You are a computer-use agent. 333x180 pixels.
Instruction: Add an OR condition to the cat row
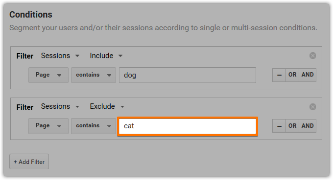tap(292, 126)
